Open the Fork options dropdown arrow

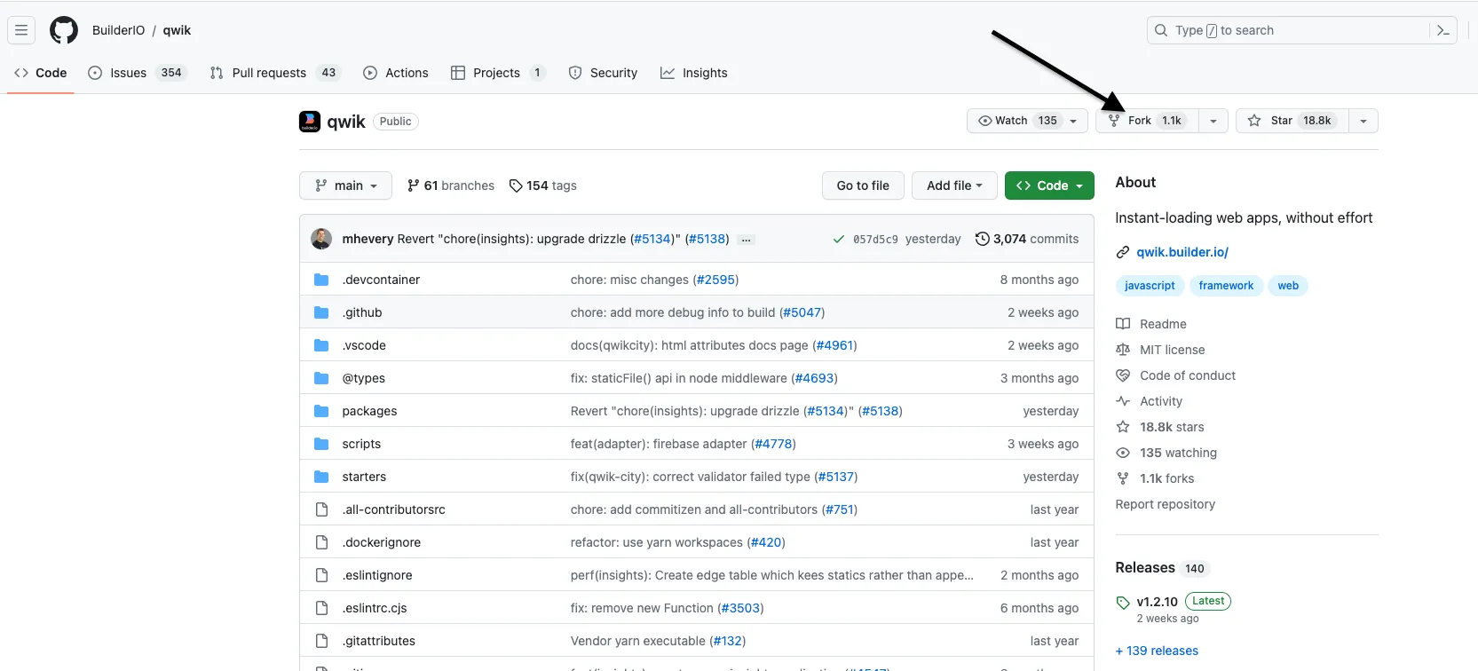(1213, 121)
